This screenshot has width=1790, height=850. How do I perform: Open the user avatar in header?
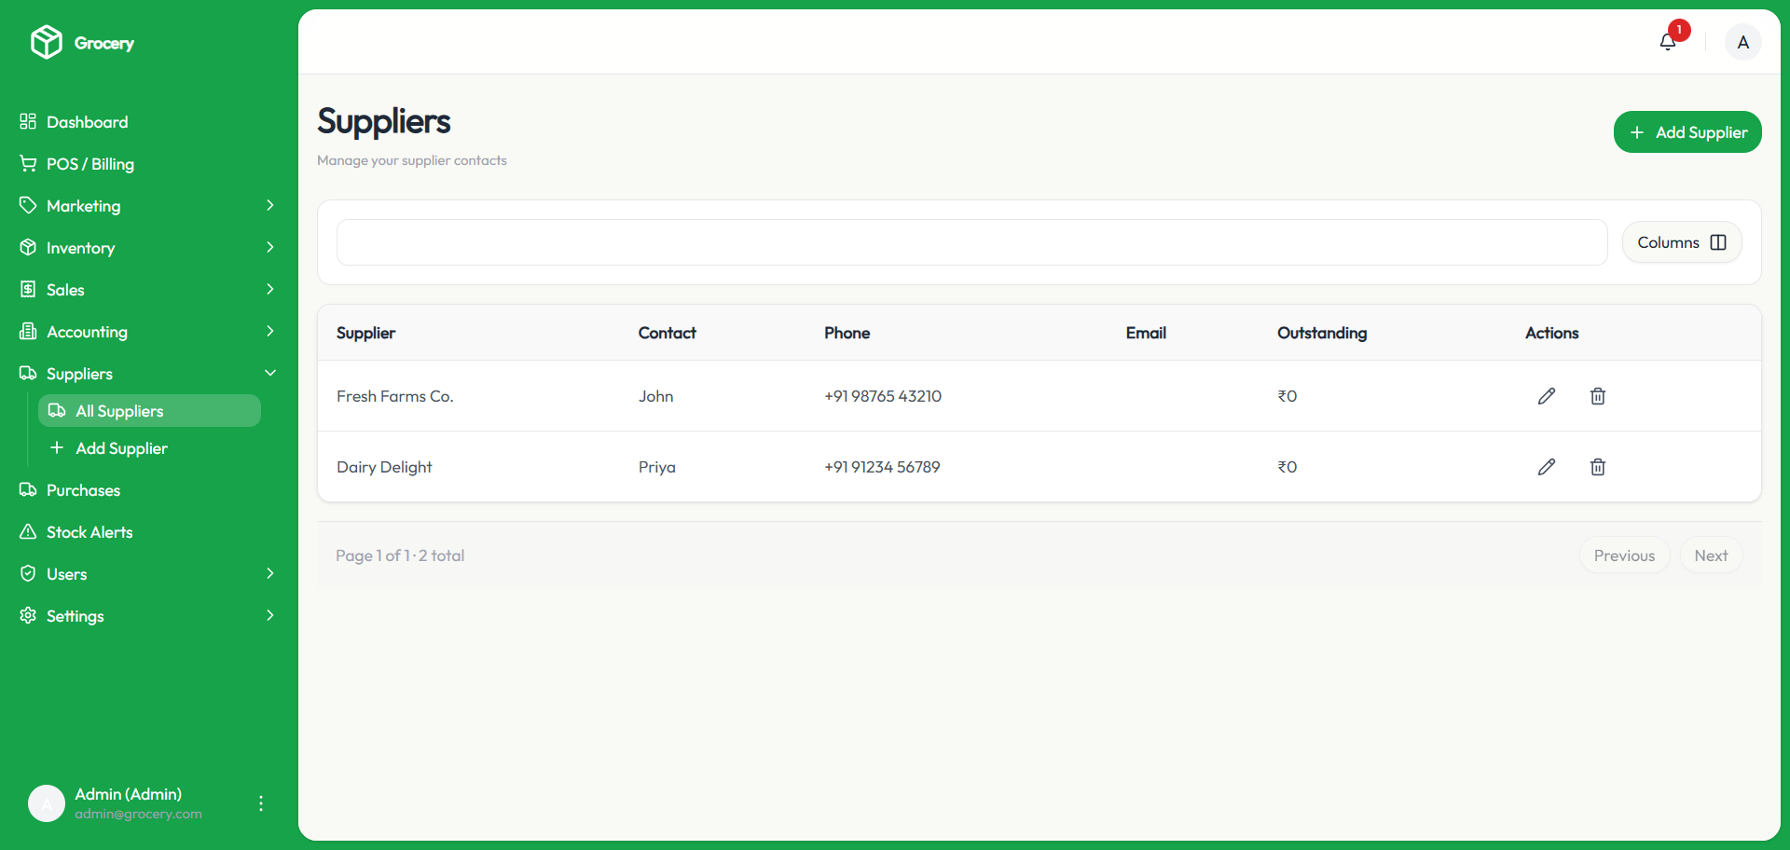coord(1742,42)
